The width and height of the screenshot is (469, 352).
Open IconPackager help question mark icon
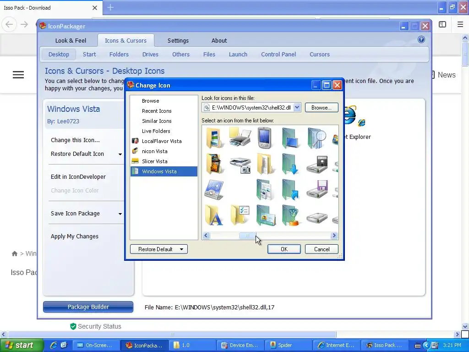(421, 39)
